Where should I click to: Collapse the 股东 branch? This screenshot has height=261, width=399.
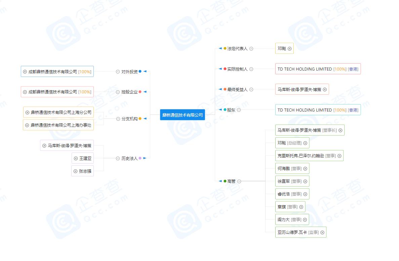click(x=238, y=110)
